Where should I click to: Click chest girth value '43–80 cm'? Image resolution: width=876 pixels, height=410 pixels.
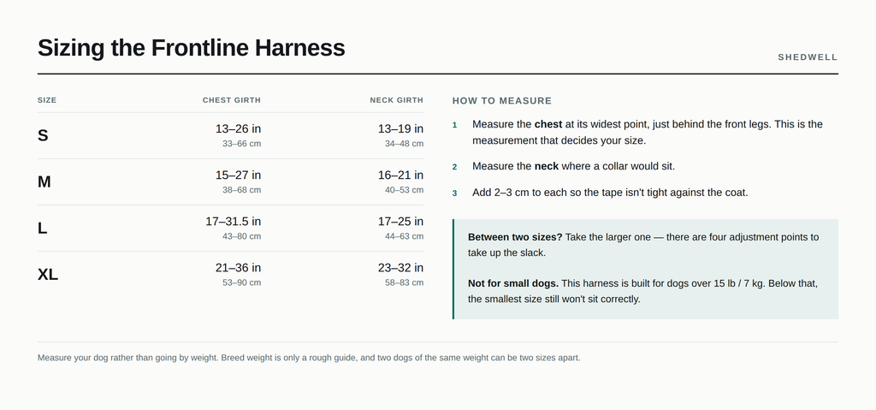(x=241, y=236)
